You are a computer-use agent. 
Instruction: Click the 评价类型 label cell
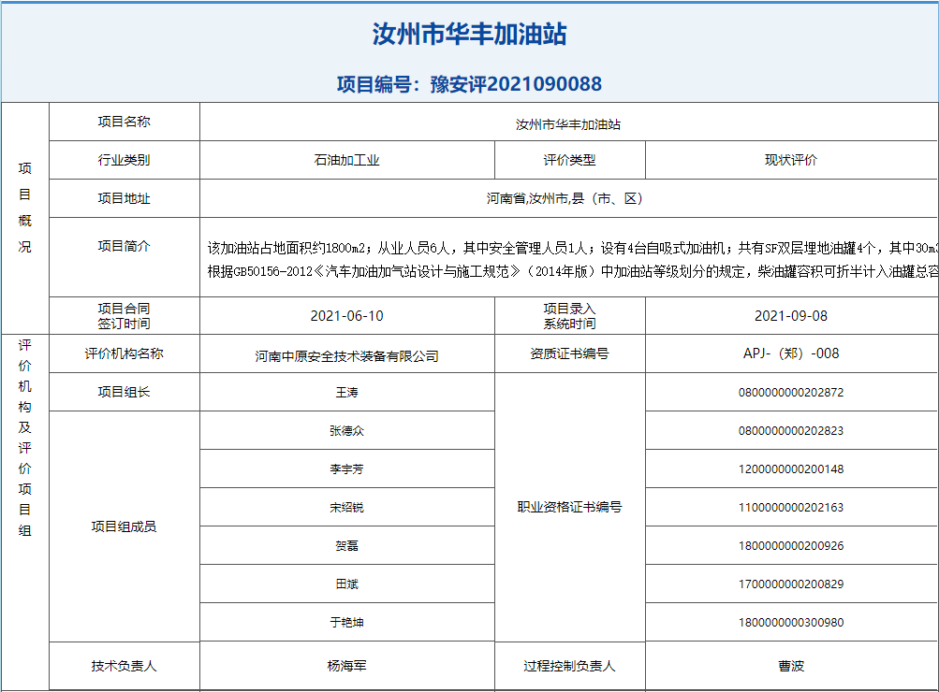tap(569, 160)
